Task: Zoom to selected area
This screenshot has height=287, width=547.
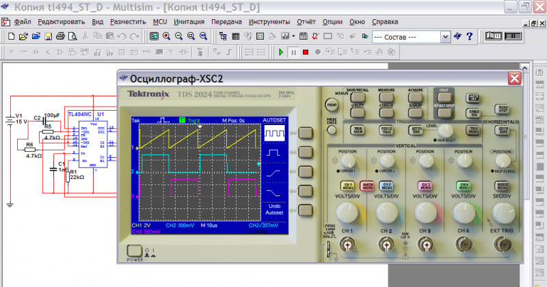Action: tap(191, 36)
